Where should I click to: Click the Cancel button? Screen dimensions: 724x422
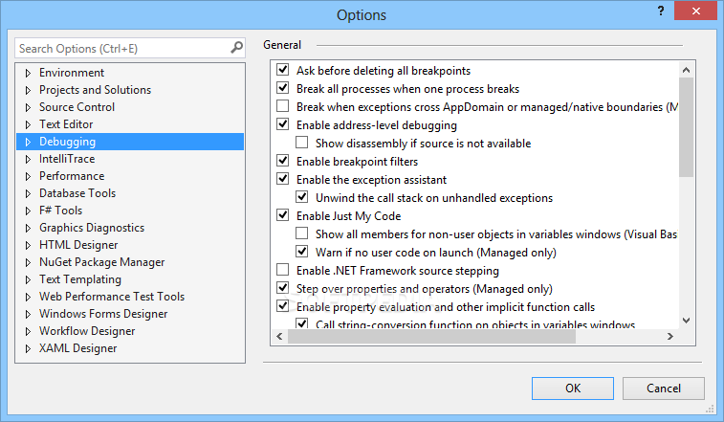point(664,389)
